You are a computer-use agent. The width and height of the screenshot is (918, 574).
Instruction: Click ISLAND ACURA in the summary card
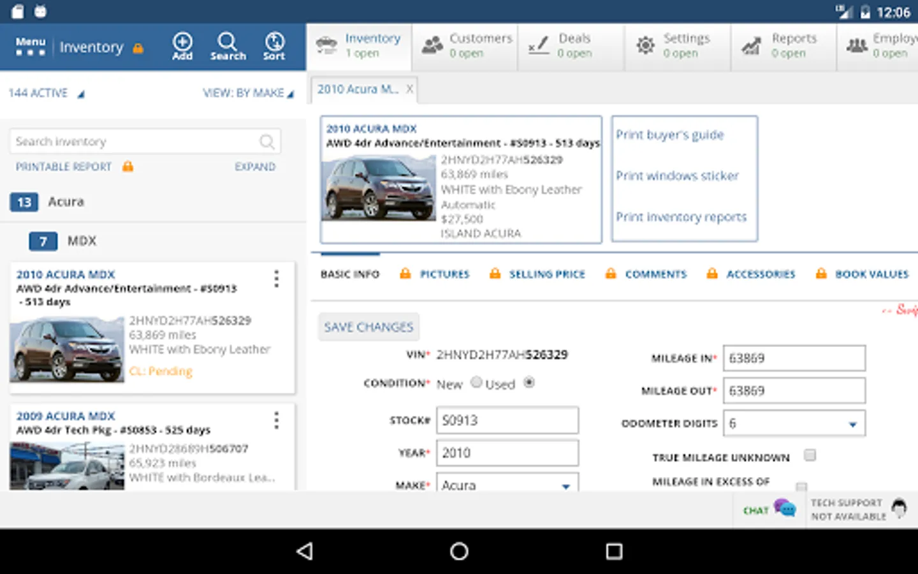point(481,234)
